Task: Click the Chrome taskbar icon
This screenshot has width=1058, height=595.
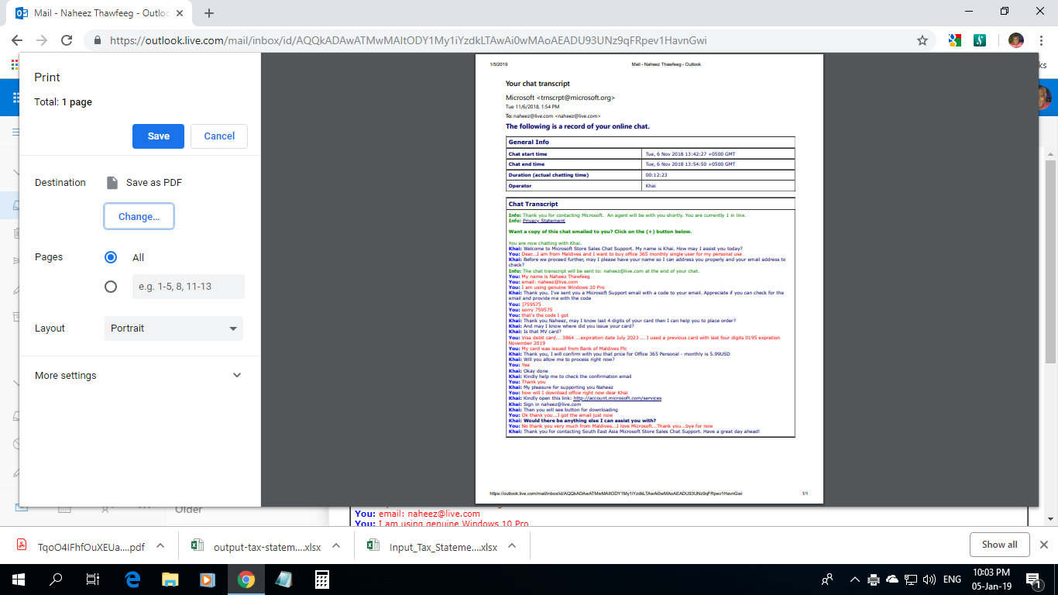Action: (246, 580)
